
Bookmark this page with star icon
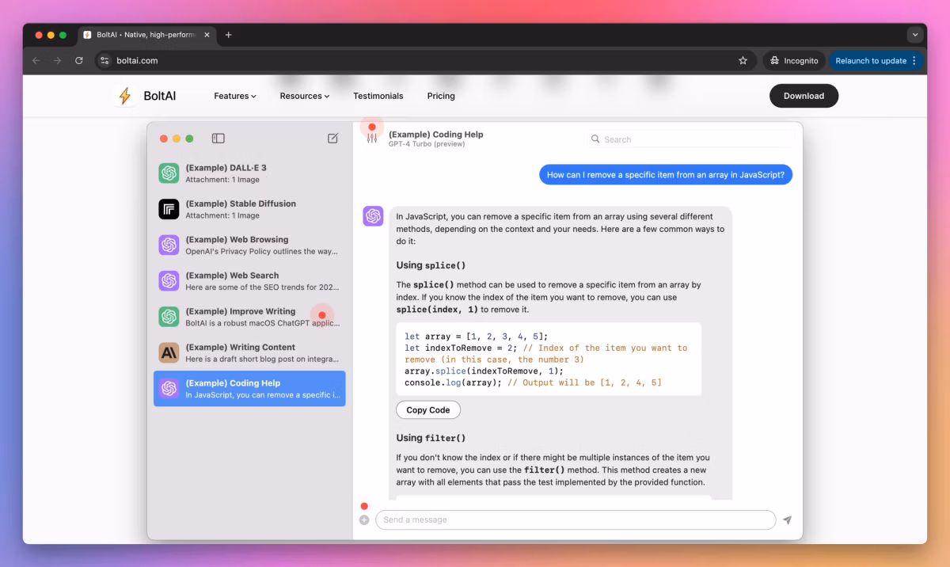(x=743, y=60)
